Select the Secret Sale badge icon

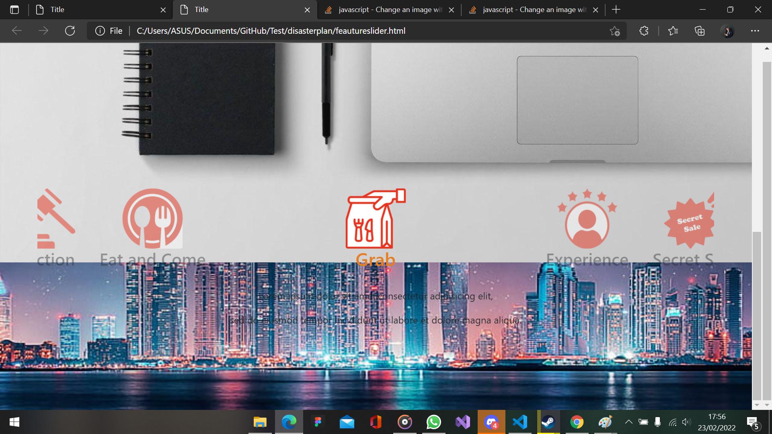(690, 222)
